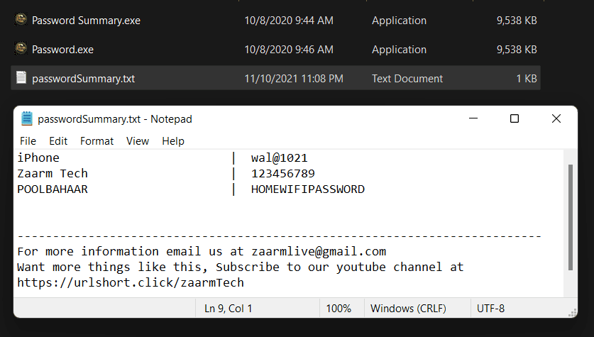Click the Windows (CRLF) status entry
This screenshot has width=594, height=337.
(x=408, y=309)
